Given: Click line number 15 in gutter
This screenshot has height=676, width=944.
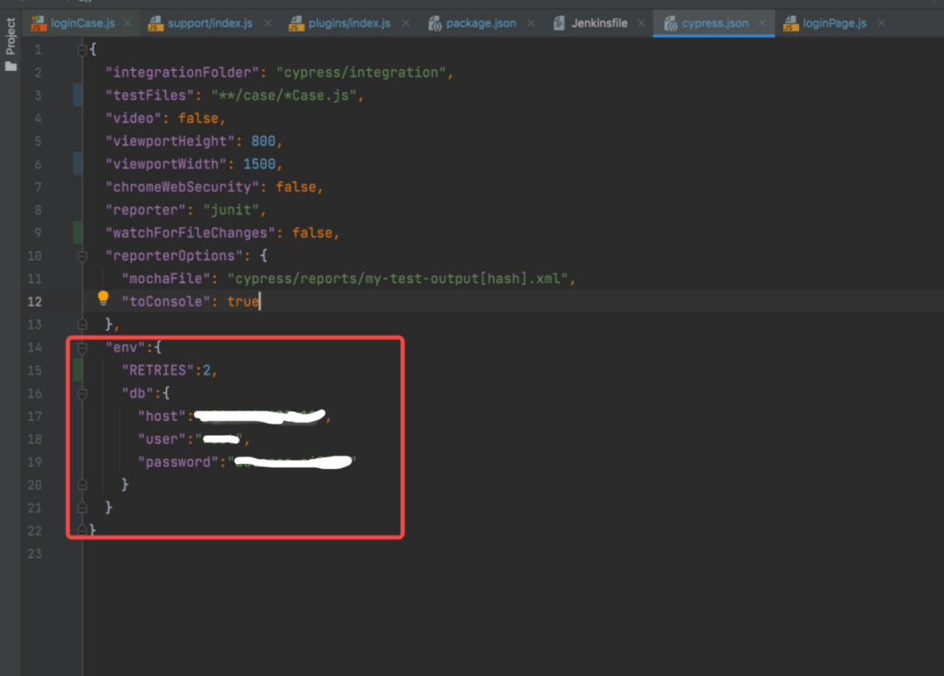Looking at the screenshot, I should tap(34, 370).
